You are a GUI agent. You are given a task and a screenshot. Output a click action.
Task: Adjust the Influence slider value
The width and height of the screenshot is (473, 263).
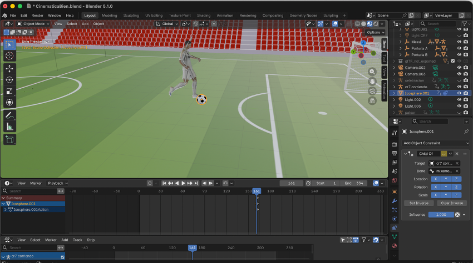441,215
